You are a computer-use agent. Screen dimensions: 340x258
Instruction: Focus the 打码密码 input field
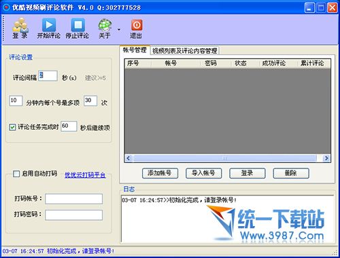73,215
